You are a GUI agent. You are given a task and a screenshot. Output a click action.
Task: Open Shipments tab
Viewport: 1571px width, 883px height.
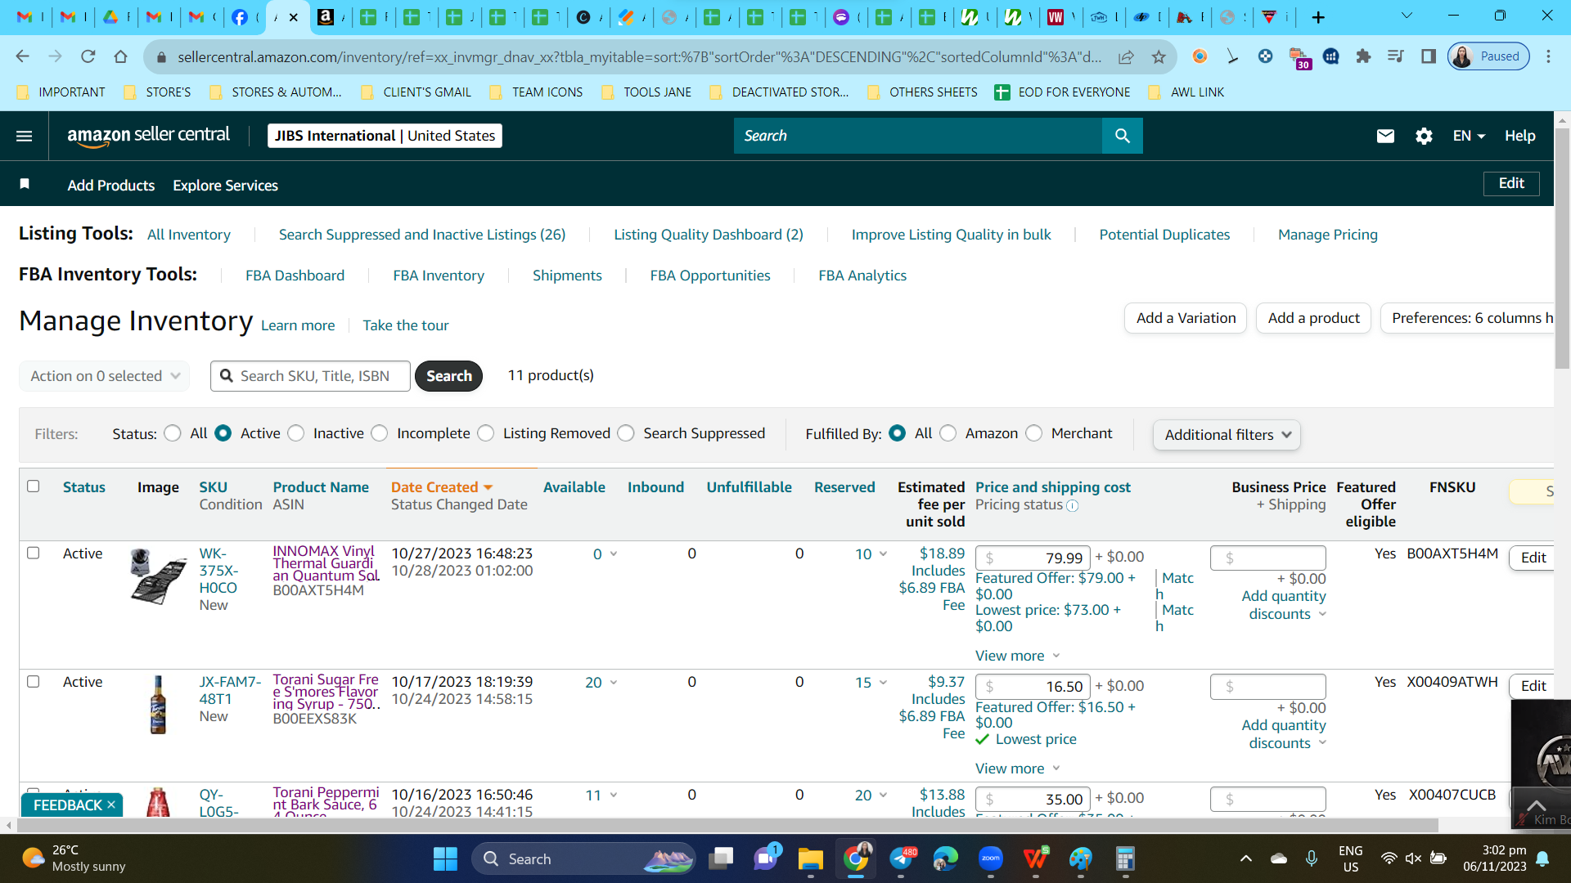[x=567, y=276]
